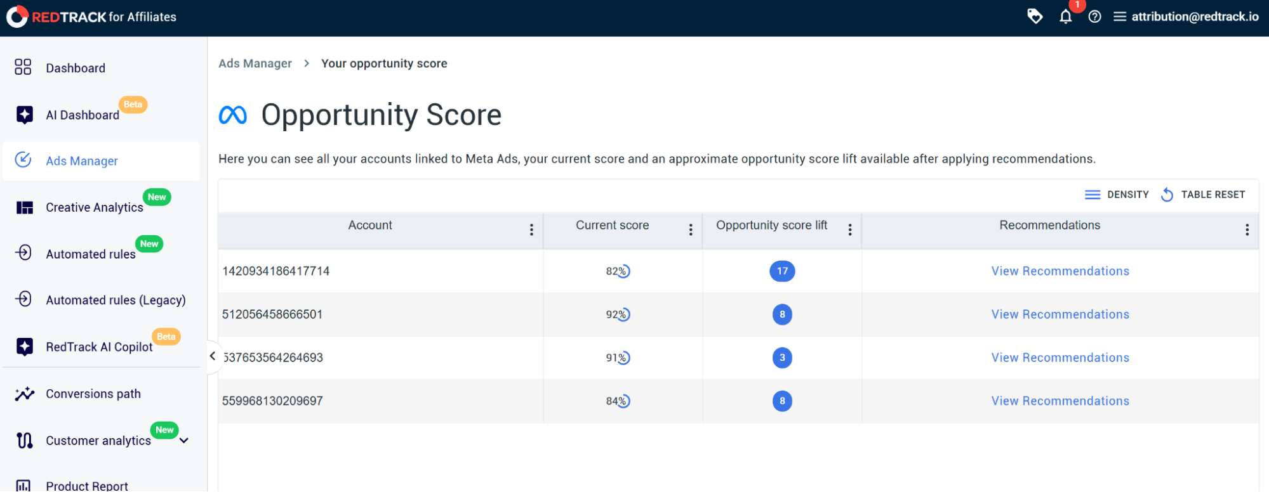1269x492 pixels.
Task: Open Current score column options menu
Action: point(691,230)
